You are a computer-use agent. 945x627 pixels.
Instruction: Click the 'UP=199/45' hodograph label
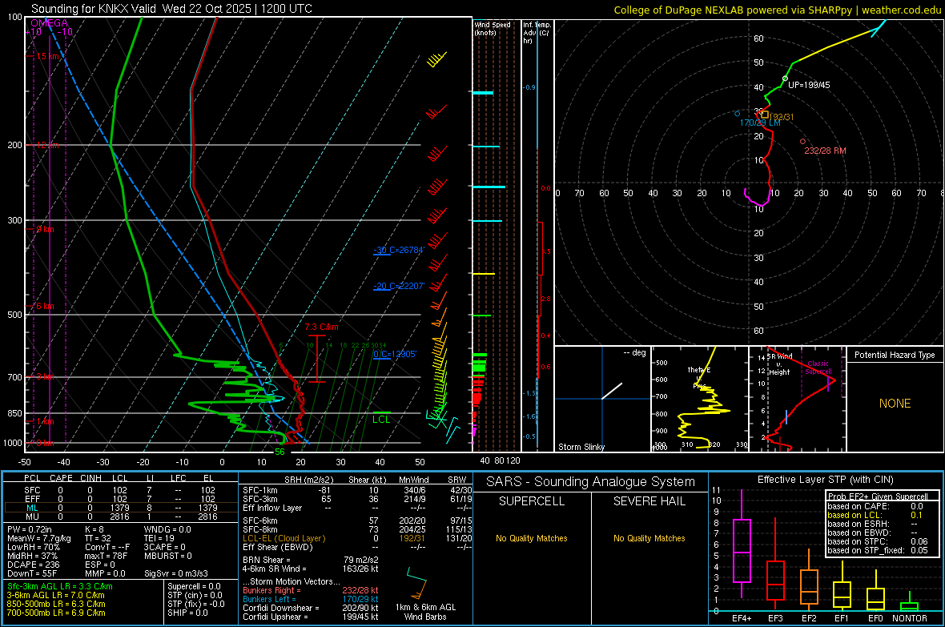[809, 85]
